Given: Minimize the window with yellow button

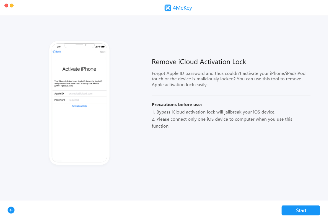Looking at the screenshot, I should [x=12, y=6].
